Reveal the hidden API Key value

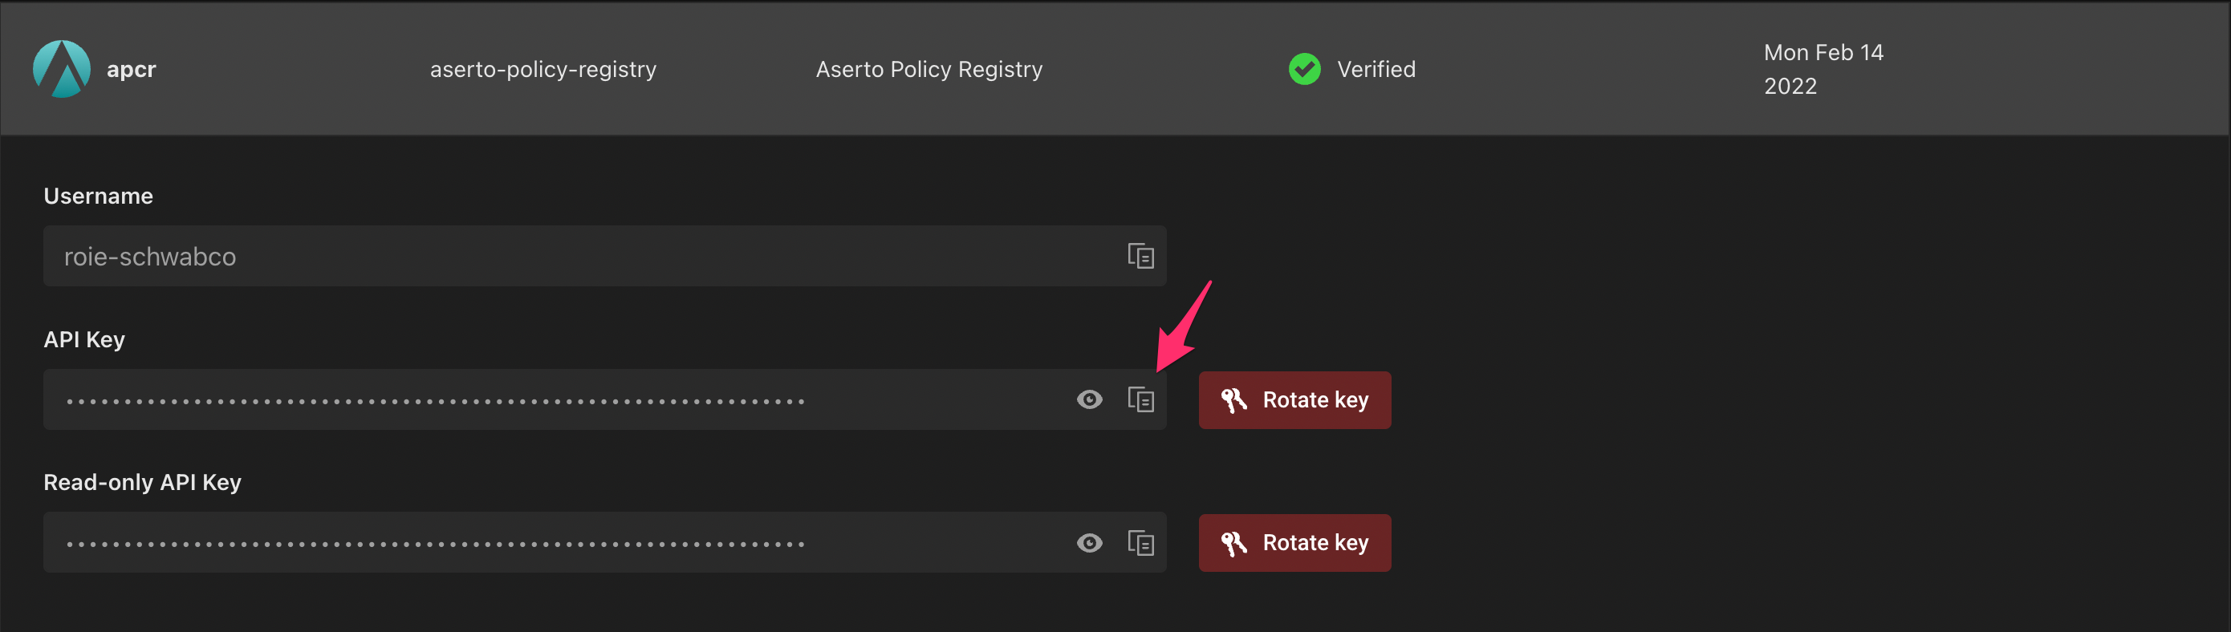point(1090,400)
